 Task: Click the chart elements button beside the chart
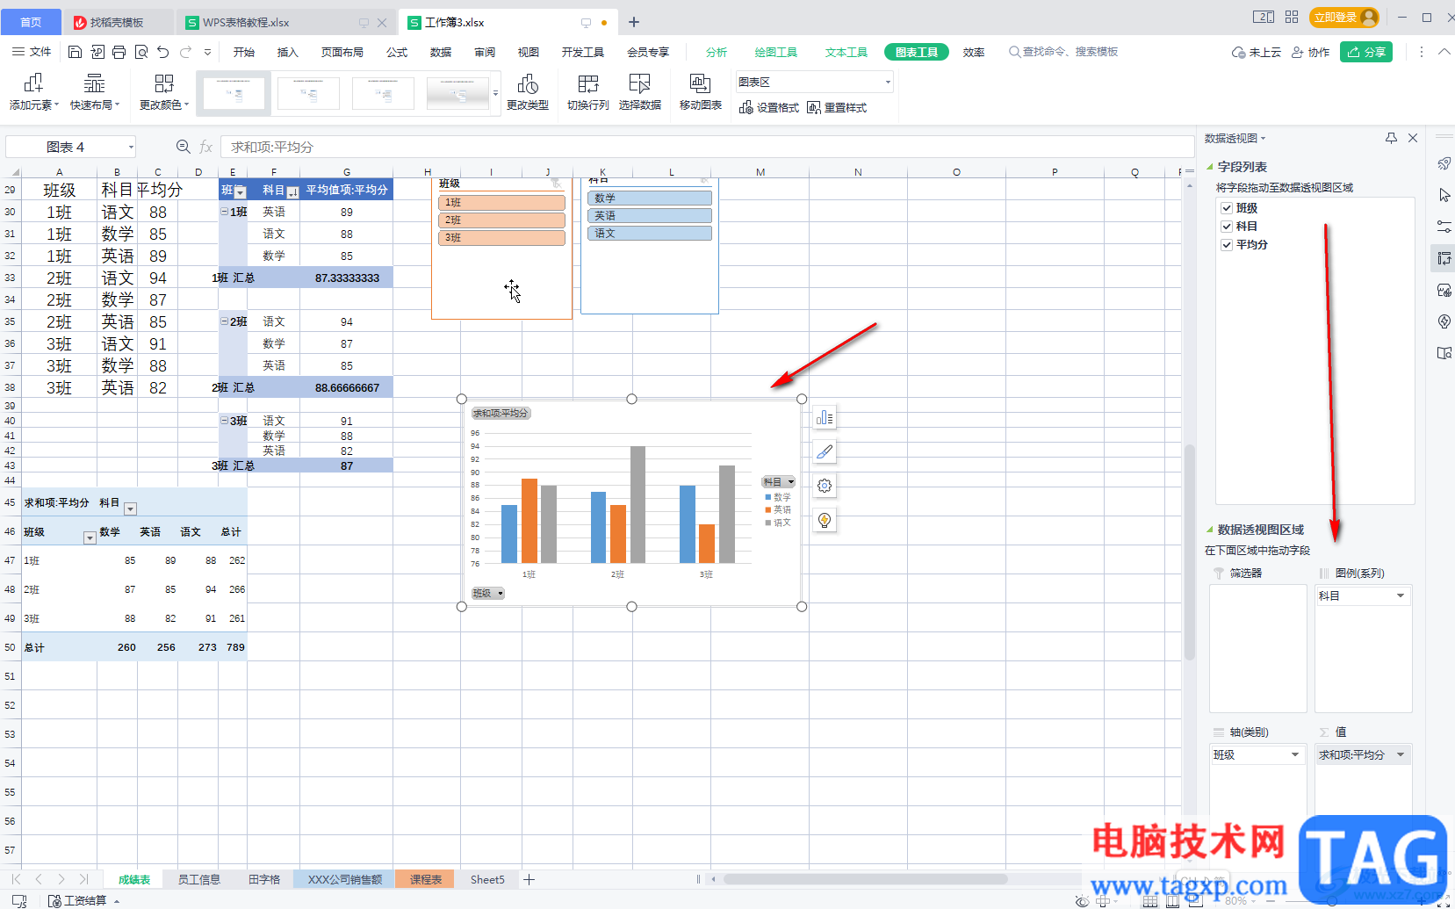(825, 418)
